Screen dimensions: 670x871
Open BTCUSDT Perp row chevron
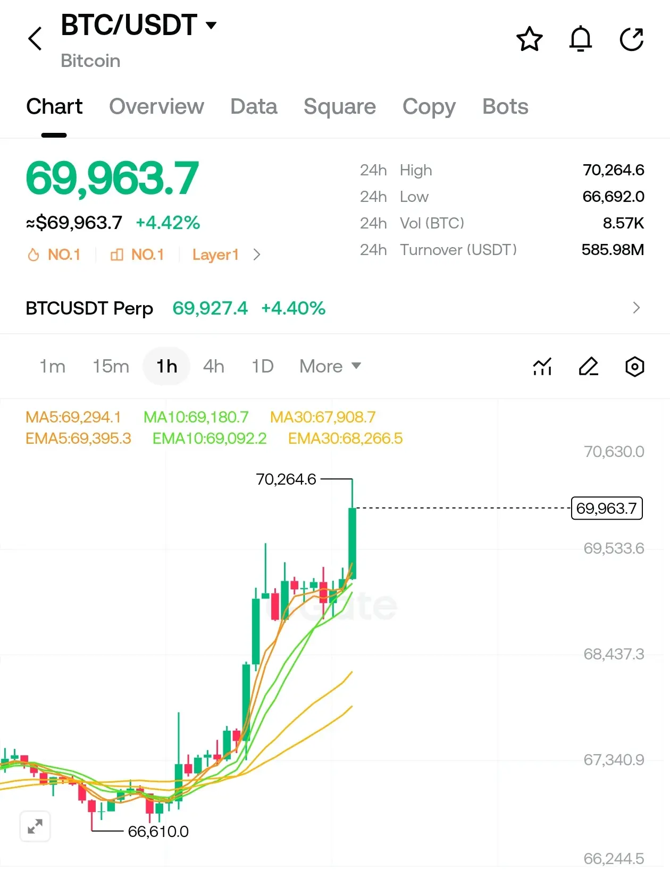[636, 308]
